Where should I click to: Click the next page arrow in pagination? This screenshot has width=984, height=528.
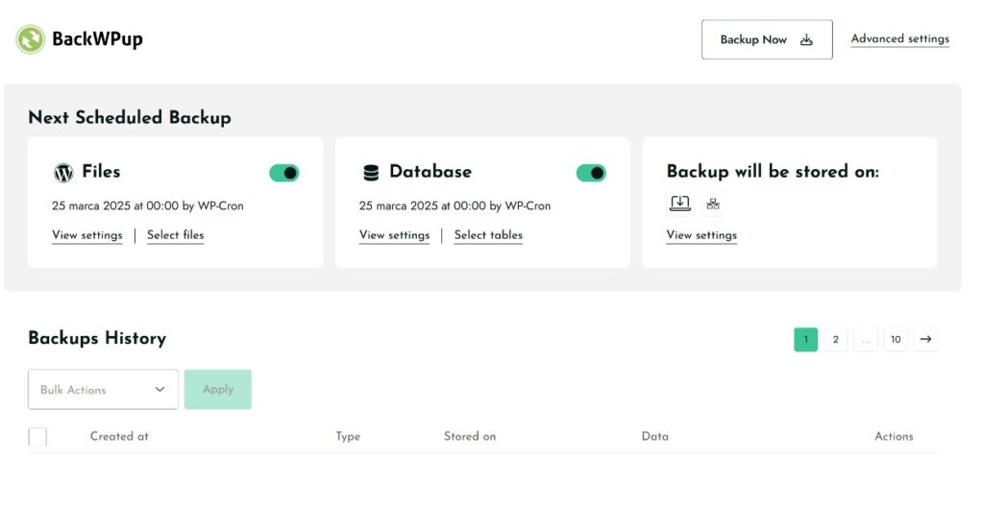tap(925, 339)
